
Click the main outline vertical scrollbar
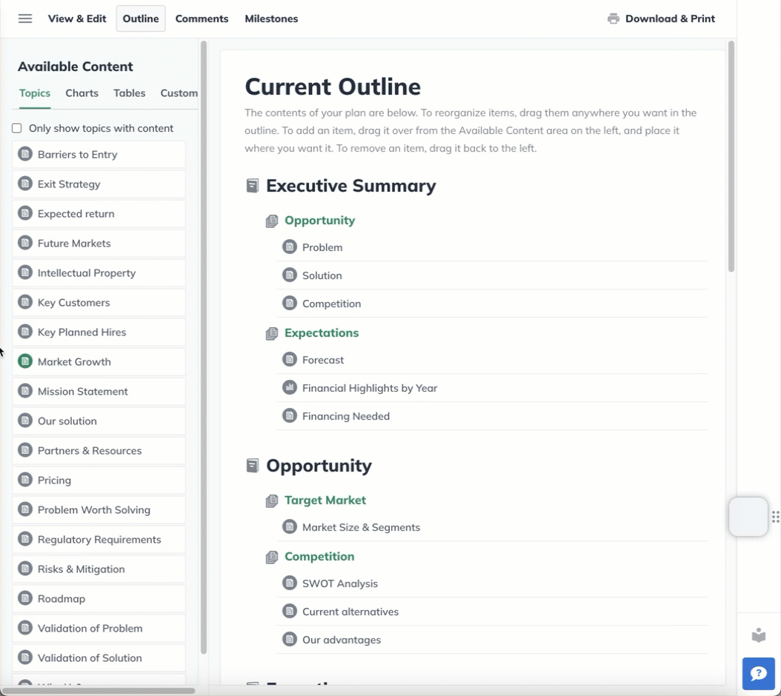(x=731, y=156)
